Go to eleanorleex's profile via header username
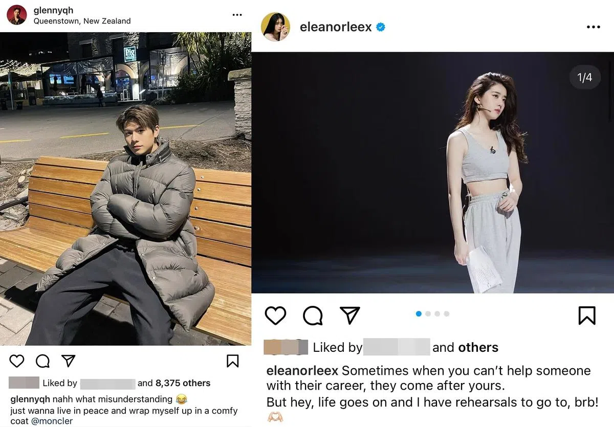This screenshot has width=614, height=427. click(336, 27)
